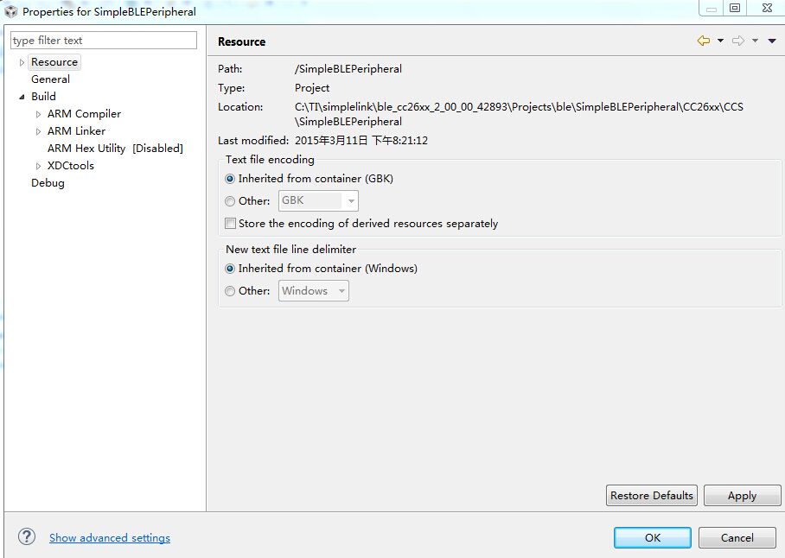The height and width of the screenshot is (558, 785).
Task: Open the Debug properties page
Action: (48, 183)
